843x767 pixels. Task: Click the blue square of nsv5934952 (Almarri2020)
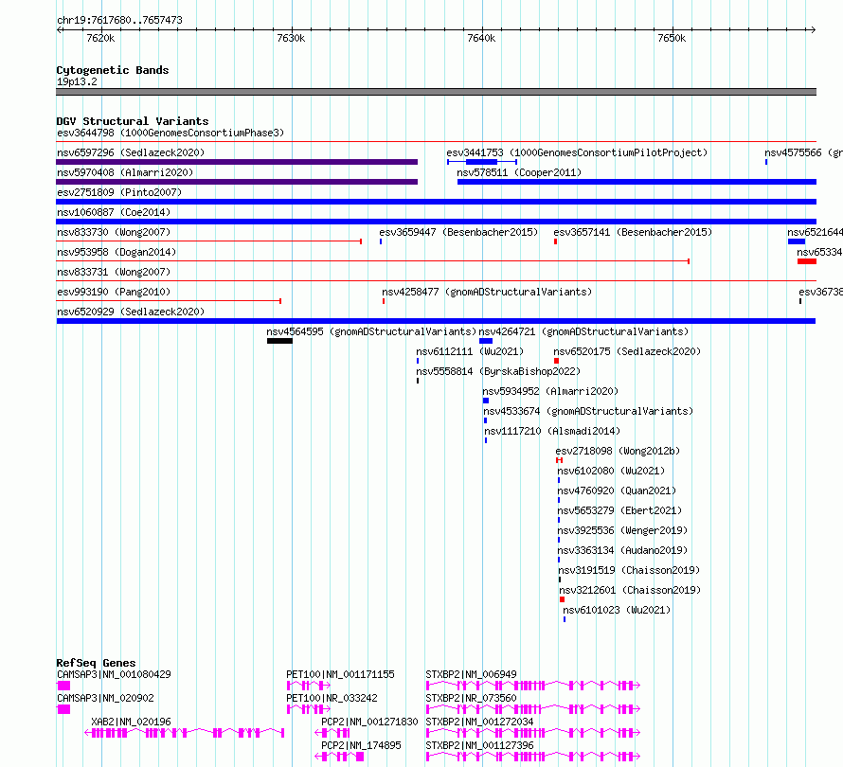(486, 401)
